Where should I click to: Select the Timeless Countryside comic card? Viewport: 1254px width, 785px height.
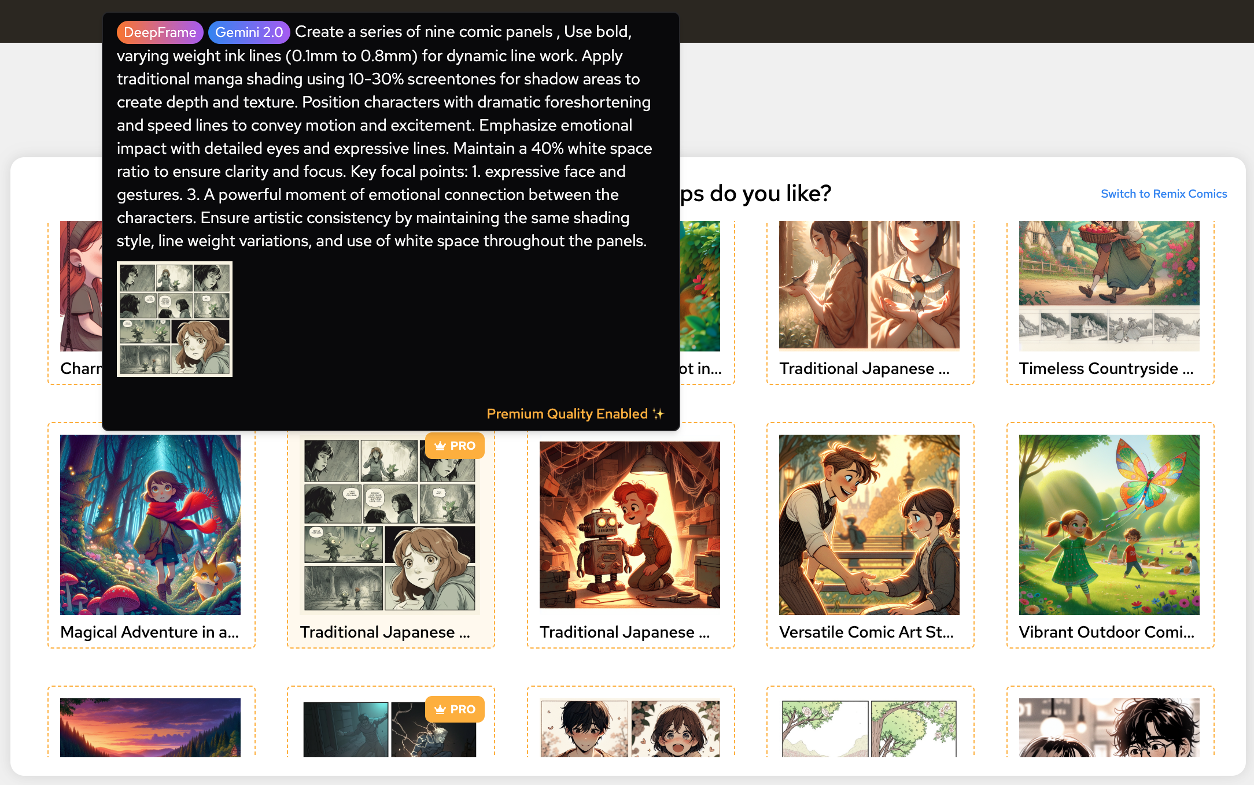point(1109,301)
